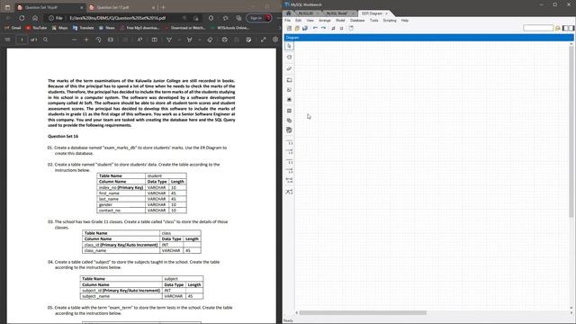This screenshot has height=324, width=576.
Task: Click the PDF read aloud icon
Action: click(x=139, y=40)
